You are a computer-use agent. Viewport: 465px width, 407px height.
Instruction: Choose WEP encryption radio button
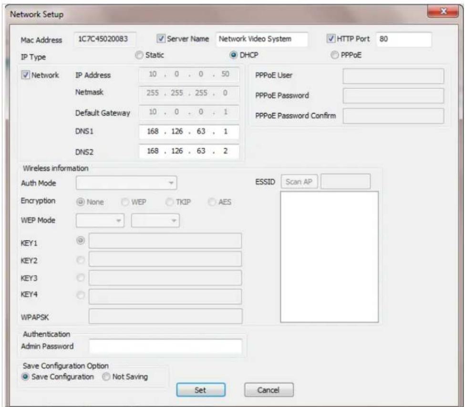point(125,202)
